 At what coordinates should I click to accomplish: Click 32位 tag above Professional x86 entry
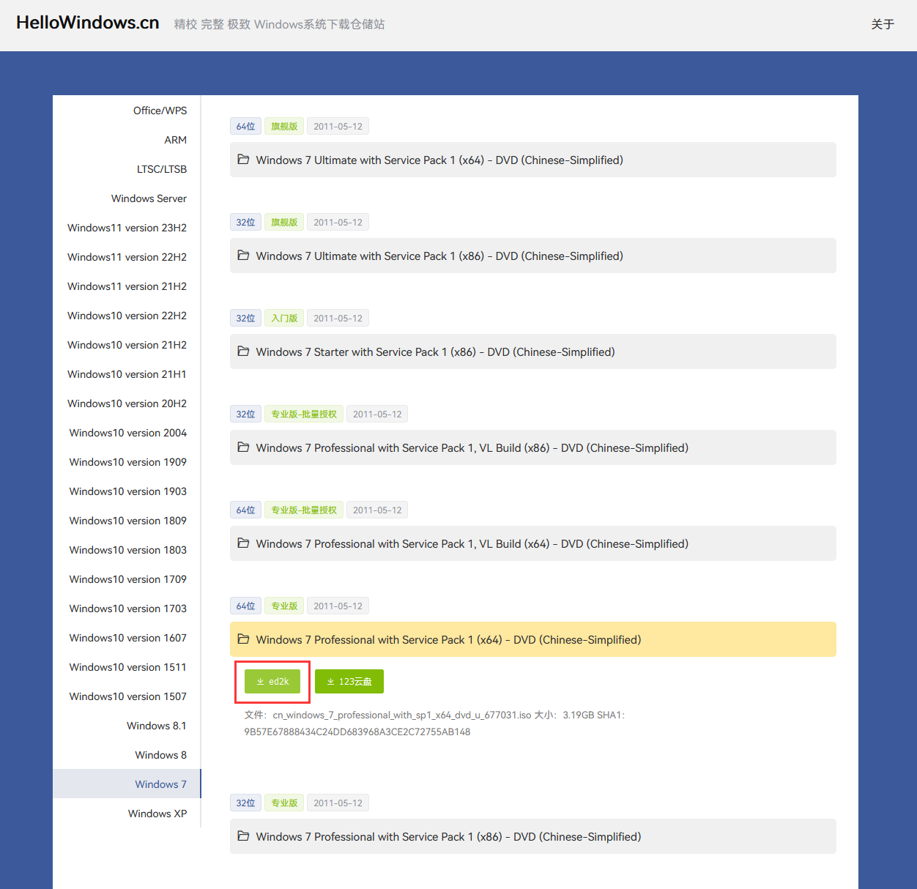(245, 803)
